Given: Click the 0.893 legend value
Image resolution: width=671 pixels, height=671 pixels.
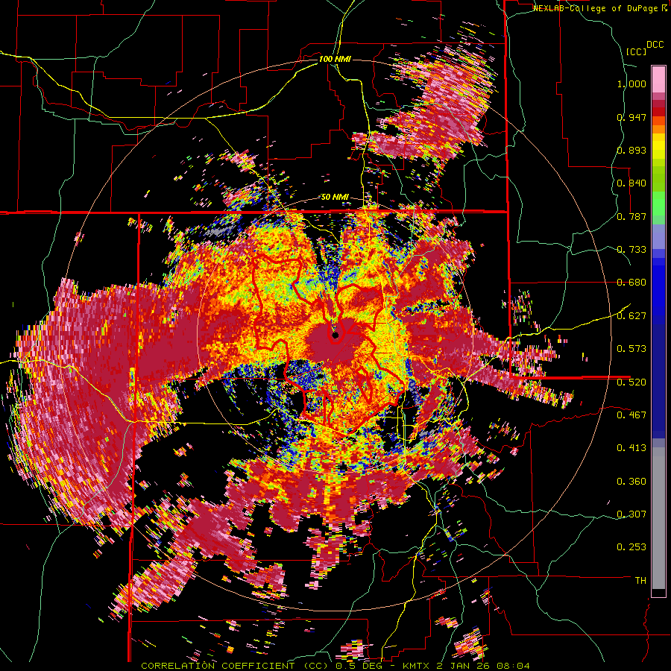Looking at the screenshot, I should (x=631, y=150).
